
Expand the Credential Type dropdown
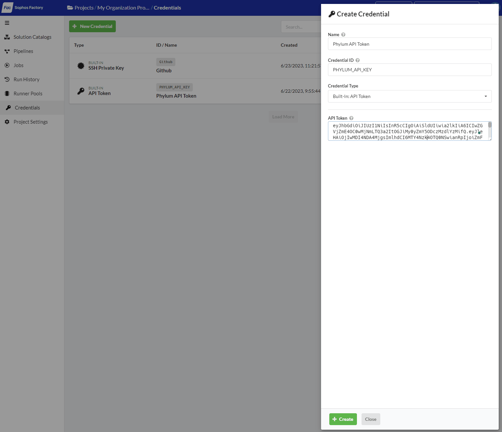tap(410, 96)
